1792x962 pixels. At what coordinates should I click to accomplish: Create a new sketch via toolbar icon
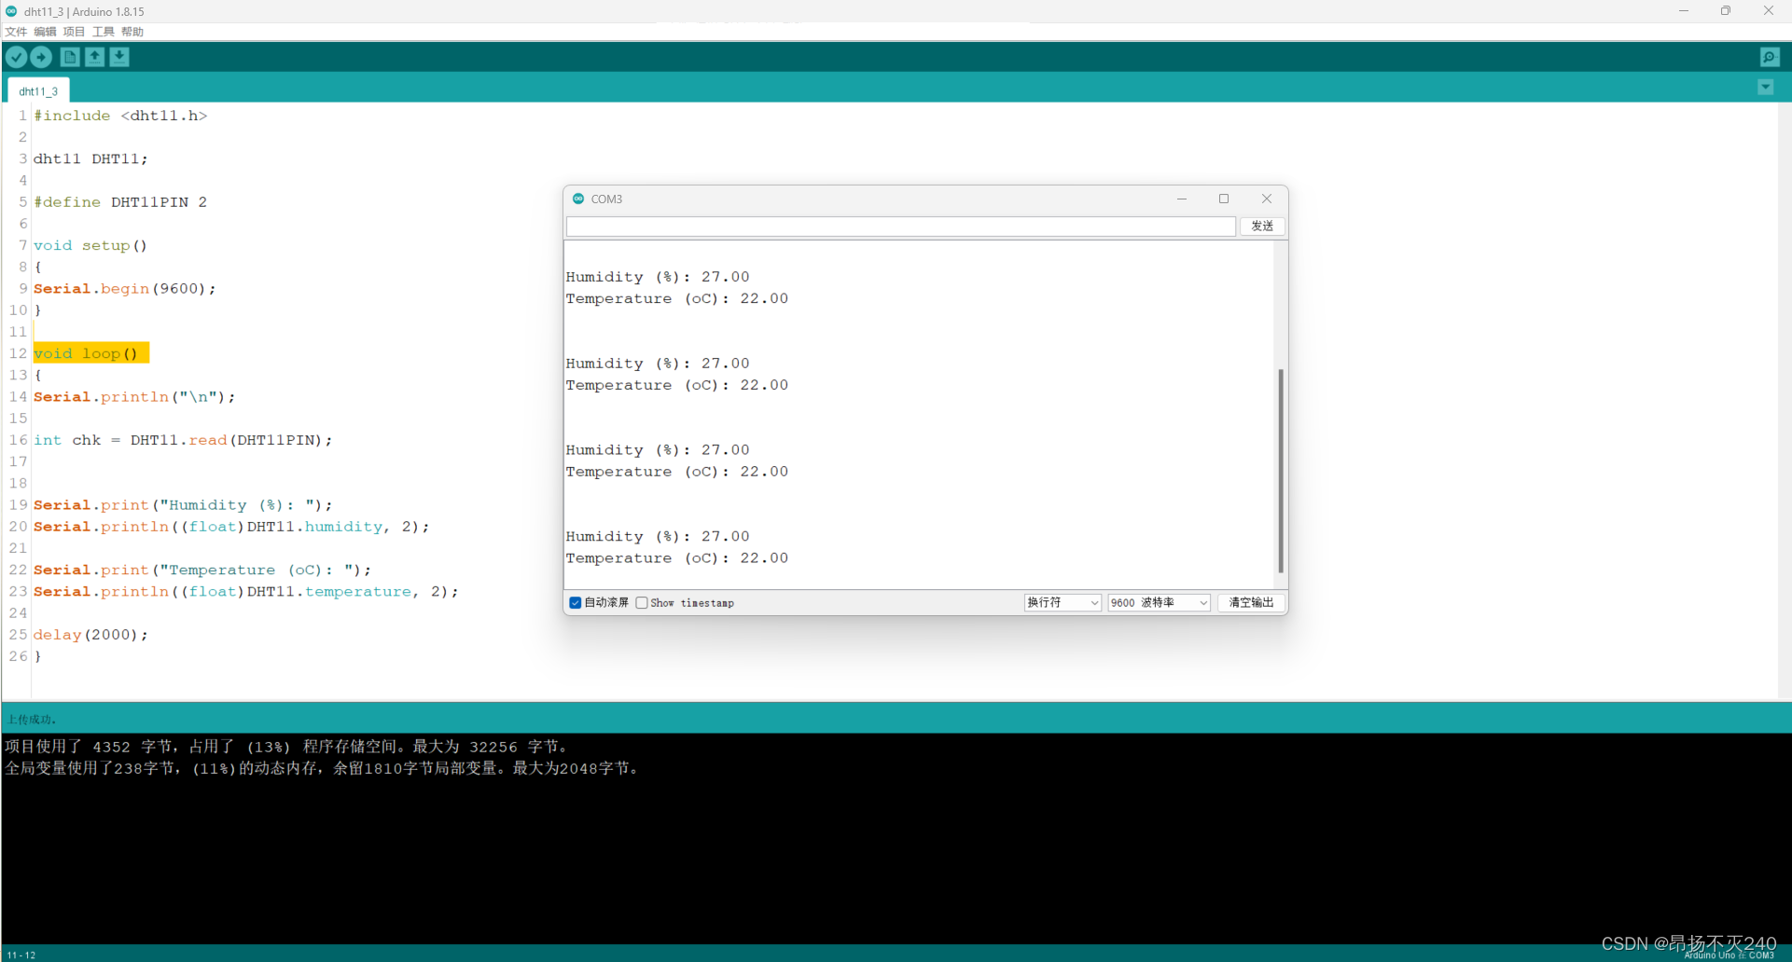click(70, 57)
